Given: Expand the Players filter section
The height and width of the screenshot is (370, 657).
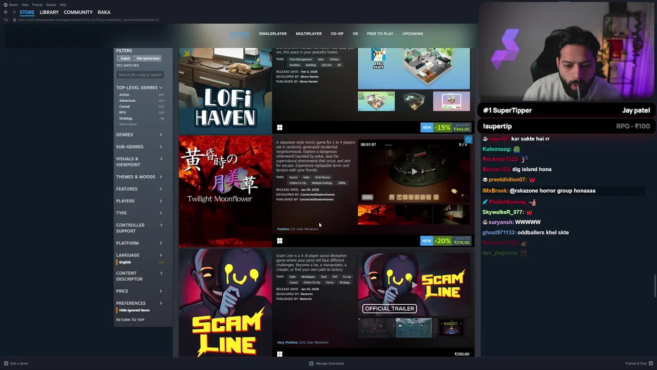Looking at the screenshot, I should [x=139, y=201].
